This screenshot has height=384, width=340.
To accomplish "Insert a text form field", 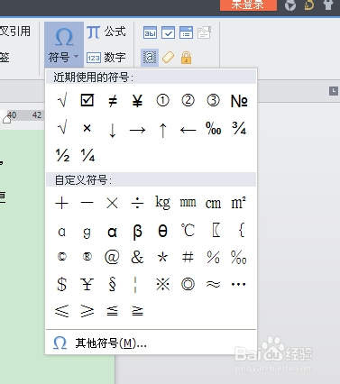I will pos(150,32).
